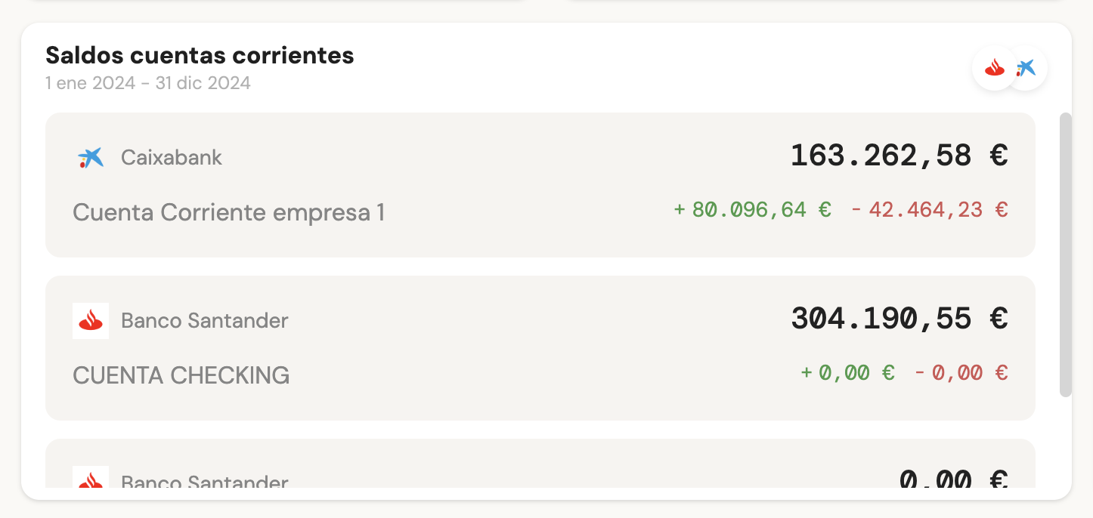
Task: Click the date range 1 ene 2024 - 31 dic 2024
Action: click(148, 83)
